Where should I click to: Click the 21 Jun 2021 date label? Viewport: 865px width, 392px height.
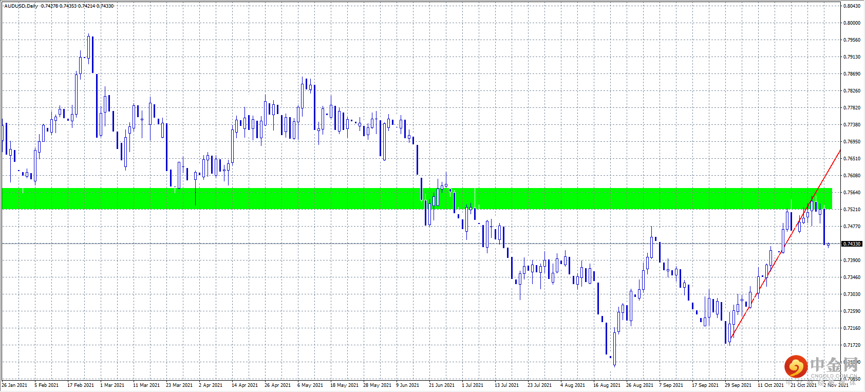pos(442,385)
